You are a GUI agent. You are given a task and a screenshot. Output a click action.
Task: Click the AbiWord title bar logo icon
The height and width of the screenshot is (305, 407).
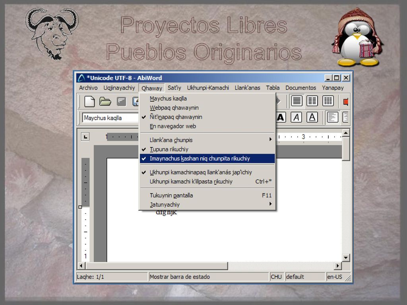click(81, 78)
